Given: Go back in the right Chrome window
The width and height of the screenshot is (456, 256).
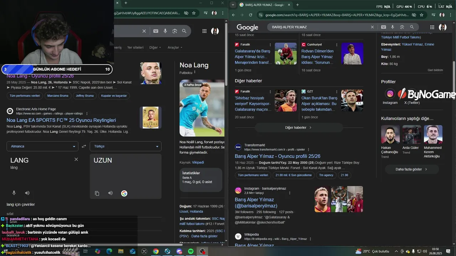Looking at the screenshot, I should point(233,15).
